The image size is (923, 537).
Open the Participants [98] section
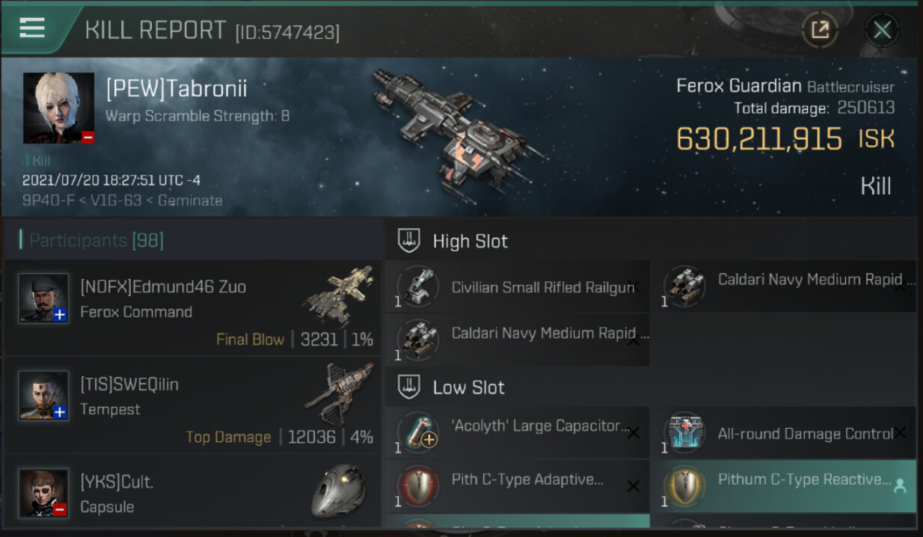point(96,240)
